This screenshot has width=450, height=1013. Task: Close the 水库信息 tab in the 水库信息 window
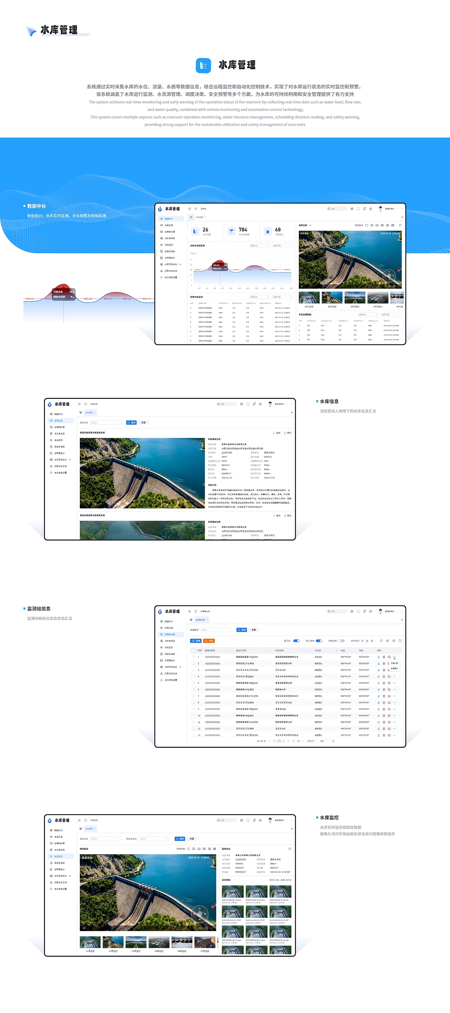click(x=95, y=413)
